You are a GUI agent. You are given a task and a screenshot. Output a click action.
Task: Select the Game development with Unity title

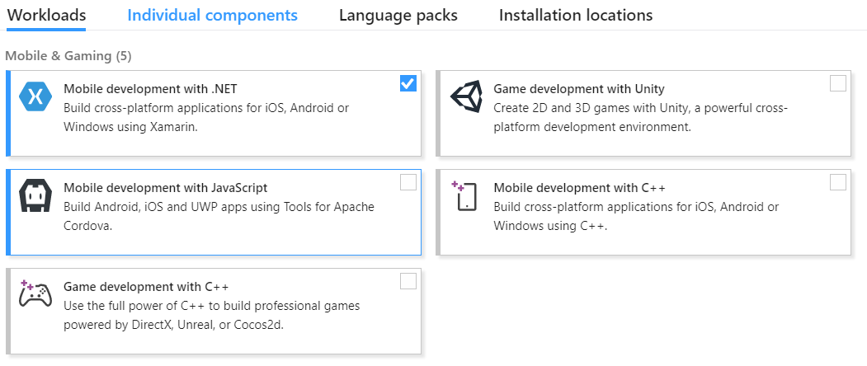pos(579,88)
